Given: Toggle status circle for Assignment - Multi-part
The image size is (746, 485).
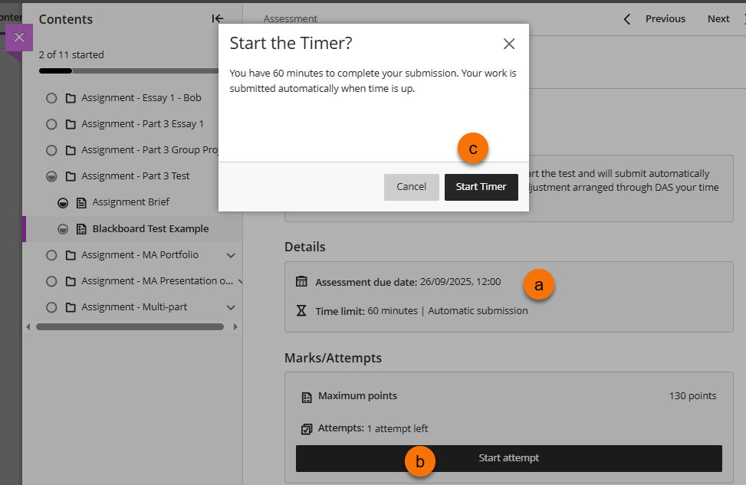Looking at the screenshot, I should point(51,307).
